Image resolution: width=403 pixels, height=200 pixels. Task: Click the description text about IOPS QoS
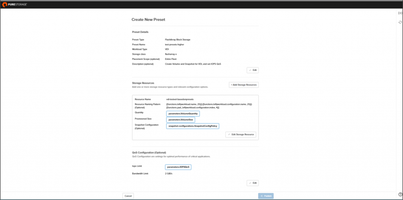tap(193, 64)
